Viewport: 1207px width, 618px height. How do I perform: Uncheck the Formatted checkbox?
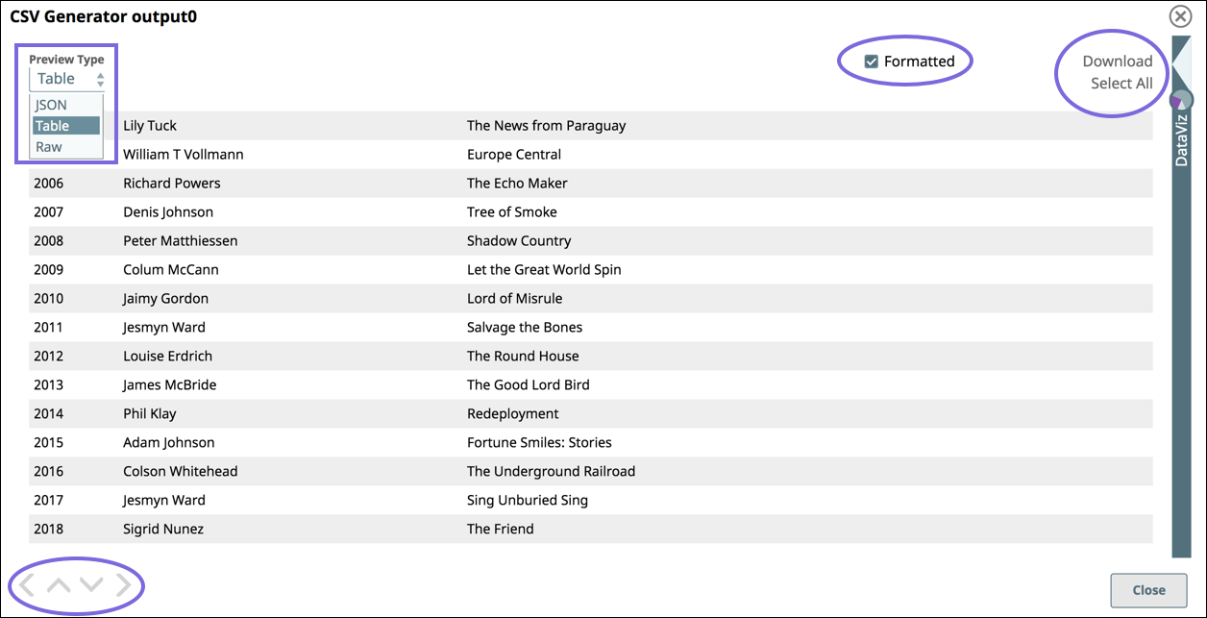872,62
